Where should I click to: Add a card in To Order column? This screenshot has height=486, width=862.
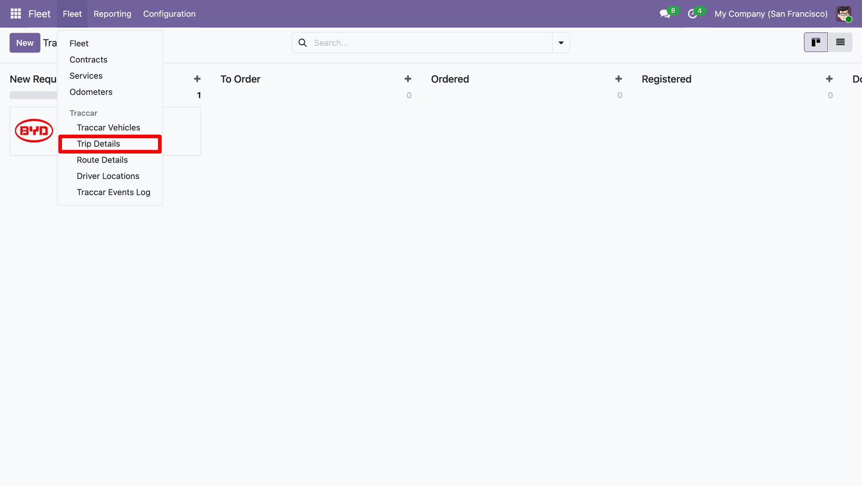click(408, 79)
